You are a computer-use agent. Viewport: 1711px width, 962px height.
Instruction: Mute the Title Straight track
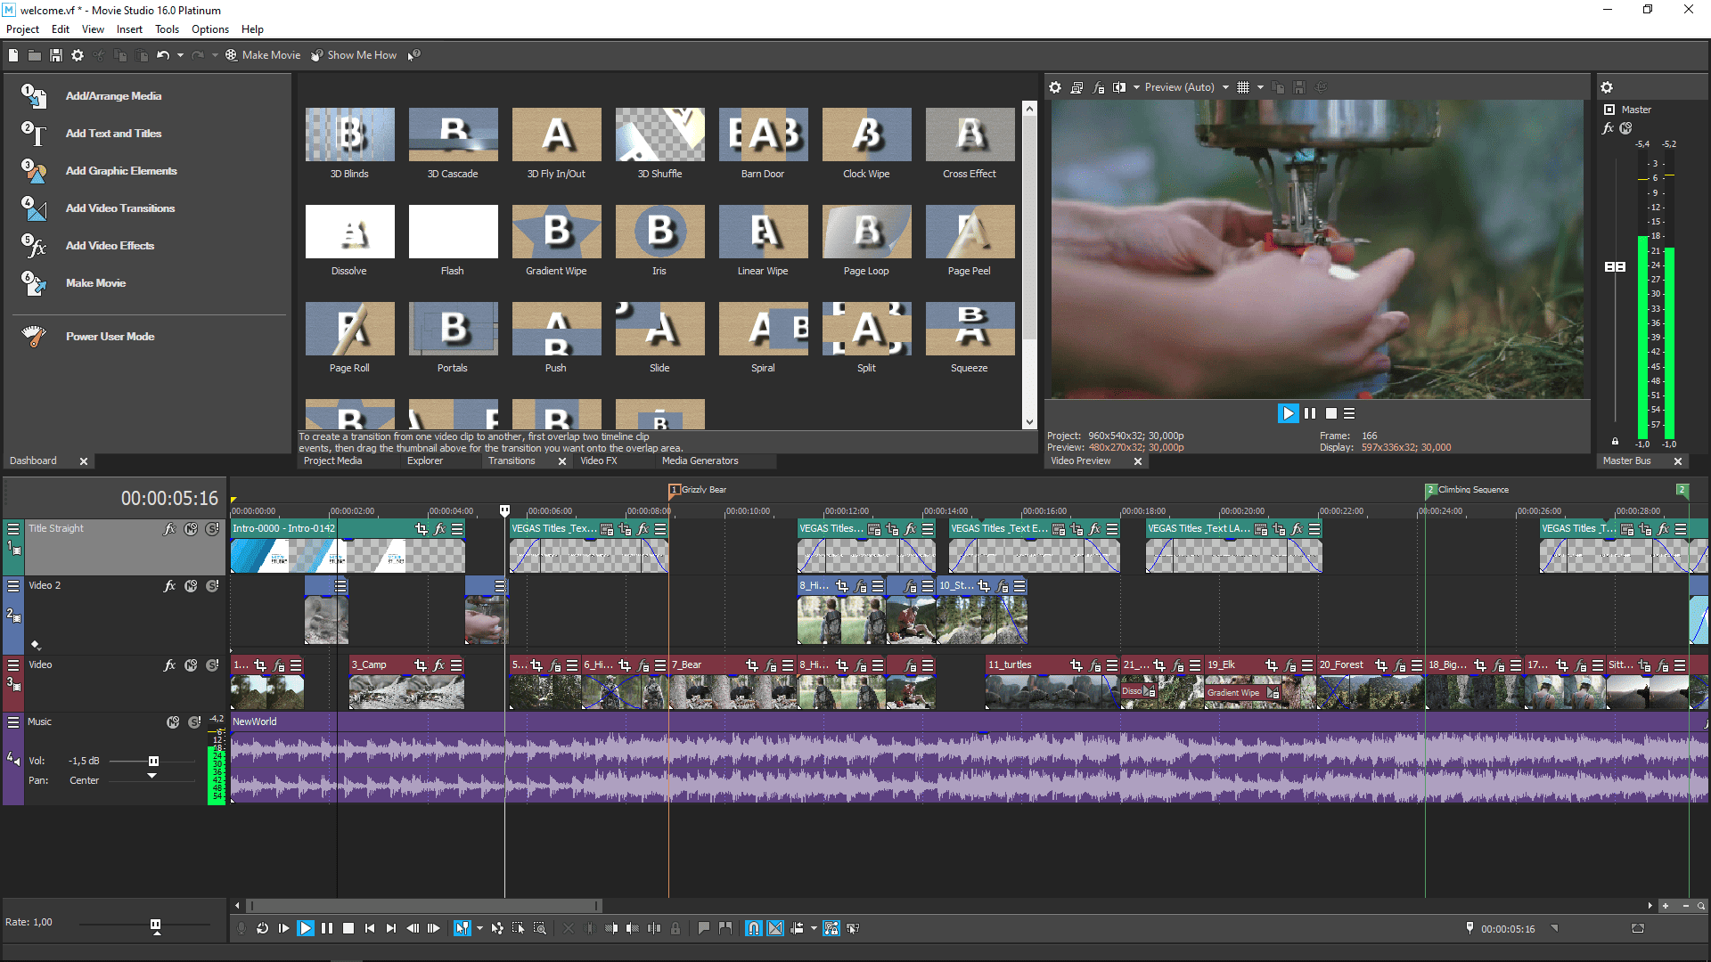pyautogui.click(x=191, y=529)
